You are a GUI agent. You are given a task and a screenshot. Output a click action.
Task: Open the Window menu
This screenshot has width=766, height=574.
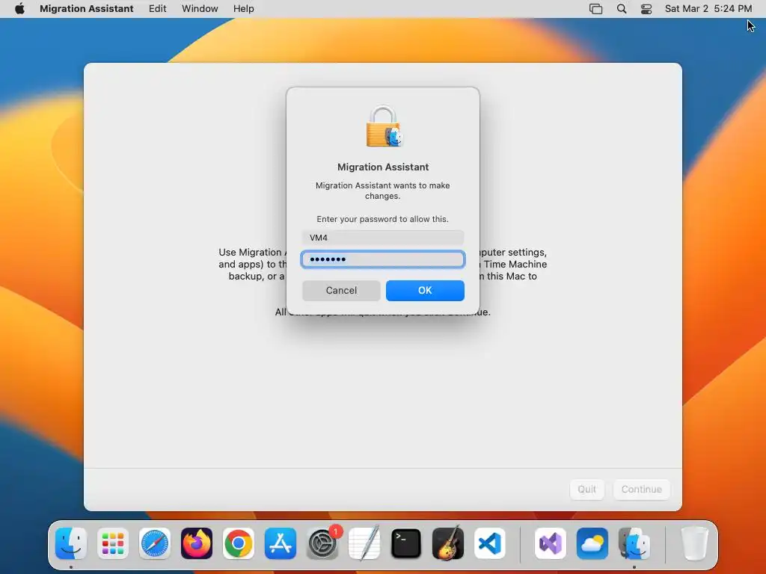coord(200,9)
